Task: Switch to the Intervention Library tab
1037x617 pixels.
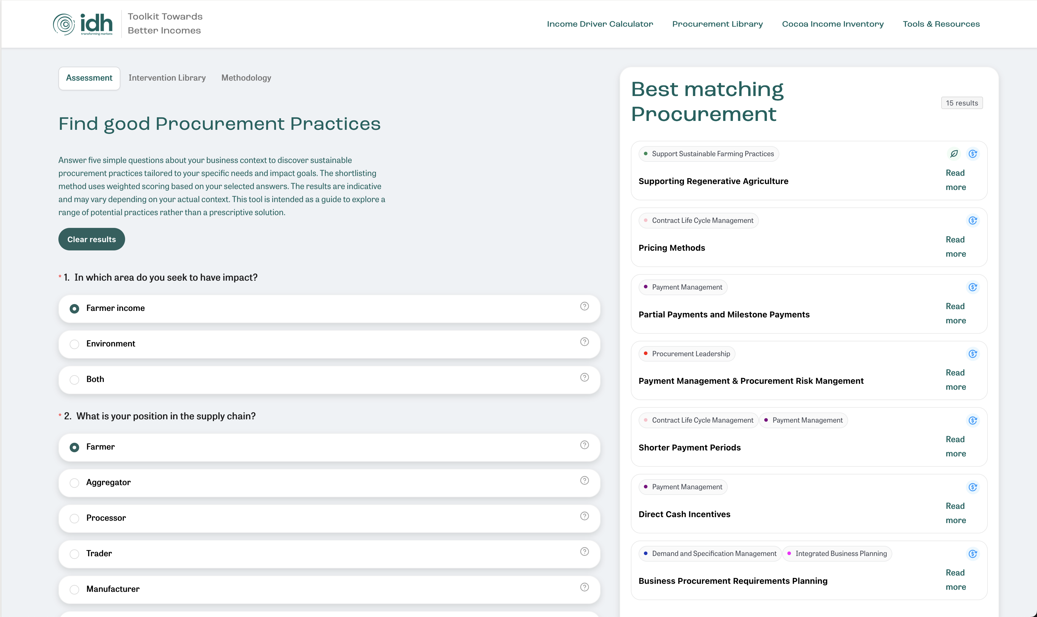Action: [x=167, y=78]
